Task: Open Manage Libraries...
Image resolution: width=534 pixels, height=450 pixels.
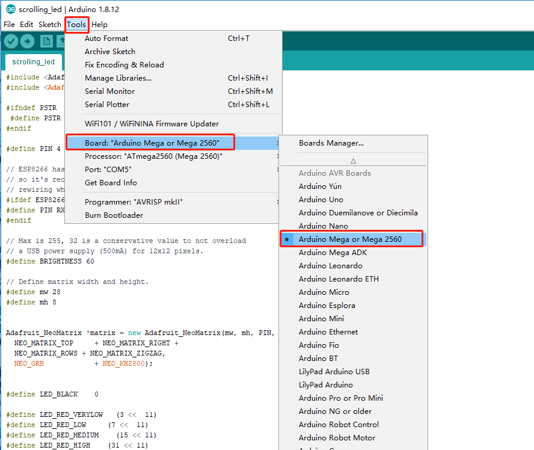Action: pyautogui.click(x=173, y=78)
